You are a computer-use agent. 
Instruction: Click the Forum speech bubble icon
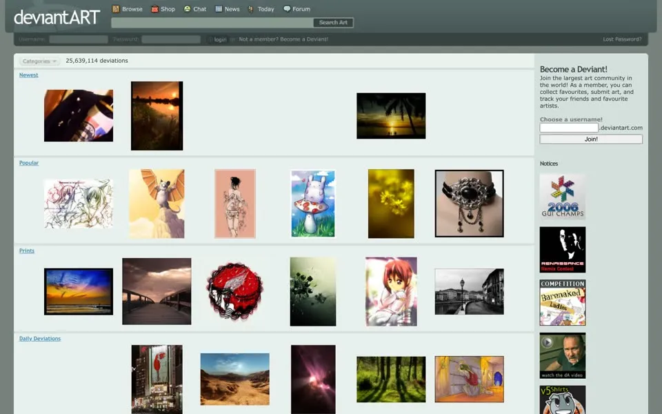[x=287, y=9]
